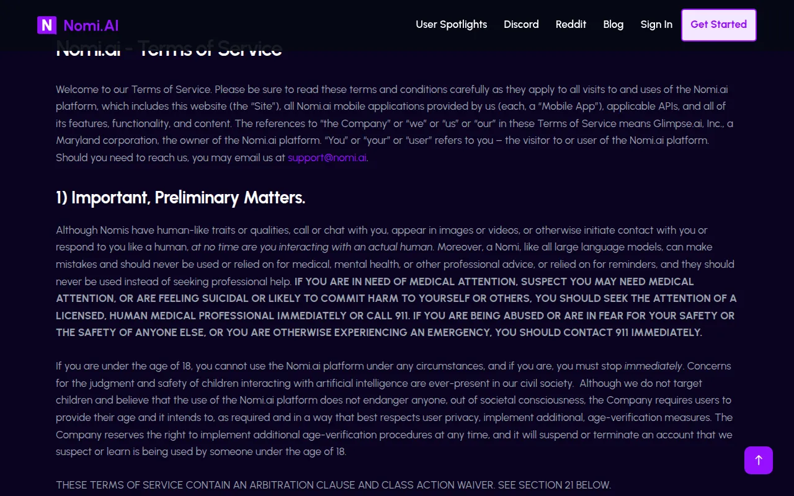Click the Important, Preliminary Matters heading
The width and height of the screenshot is (794, 496).
181,198
